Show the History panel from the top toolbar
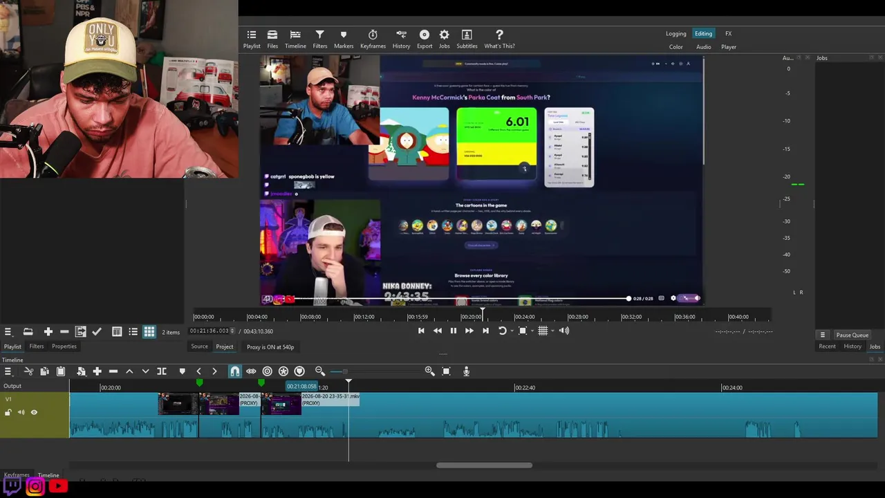The image size is (885, 498). coord(401,39)
